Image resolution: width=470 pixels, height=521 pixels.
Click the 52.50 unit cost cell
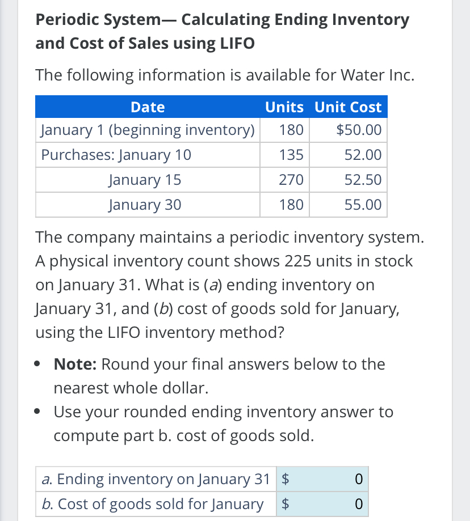pos(363,180)
